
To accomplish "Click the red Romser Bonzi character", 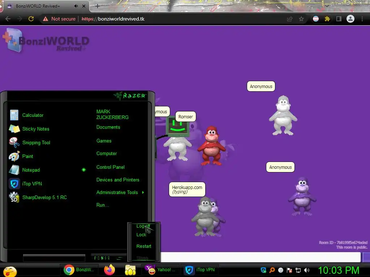I will (x=212, y=145).
